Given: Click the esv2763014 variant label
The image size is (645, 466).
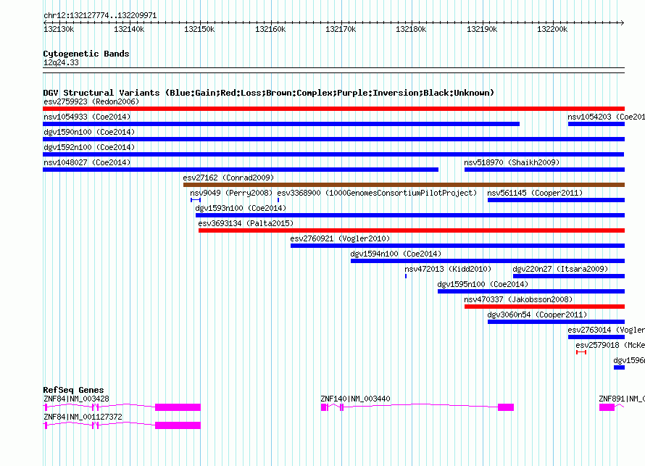Looking at the screenshot, I should [607, 330].
